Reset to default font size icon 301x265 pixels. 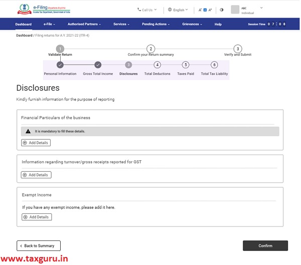(205, 10)
